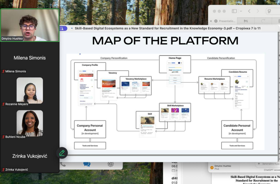Select Dmytro Hushko's video tile
This screenshot has width=280, height=184.
(29, 25)
